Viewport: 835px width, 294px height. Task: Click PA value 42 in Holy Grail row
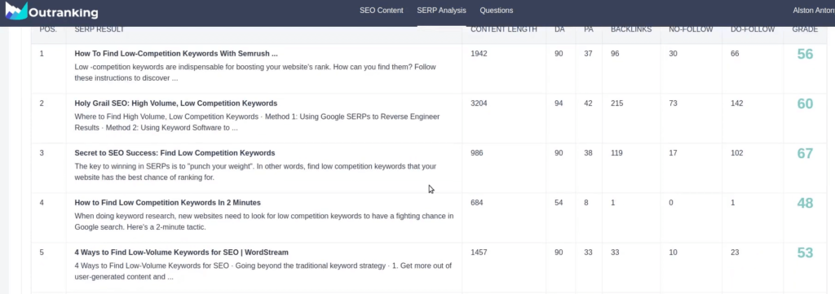tap(588, 103)
